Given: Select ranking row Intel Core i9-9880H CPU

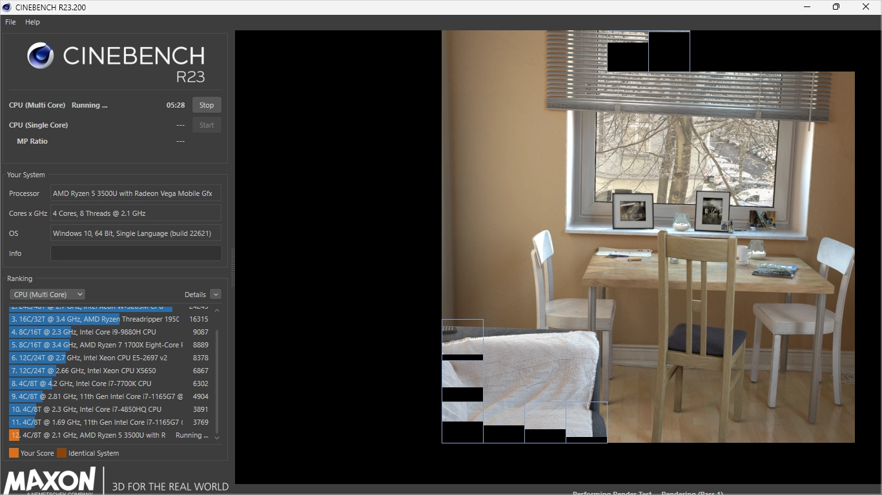Looking at the screenshot, I should tap(110, 332).
